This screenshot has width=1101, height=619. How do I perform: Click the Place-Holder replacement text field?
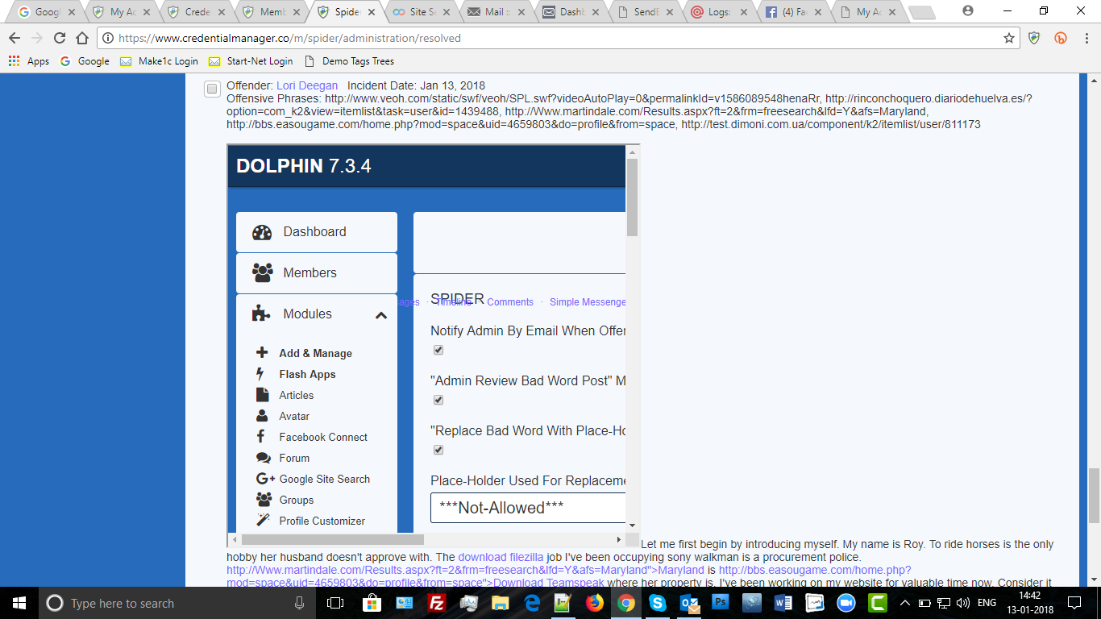528,508
